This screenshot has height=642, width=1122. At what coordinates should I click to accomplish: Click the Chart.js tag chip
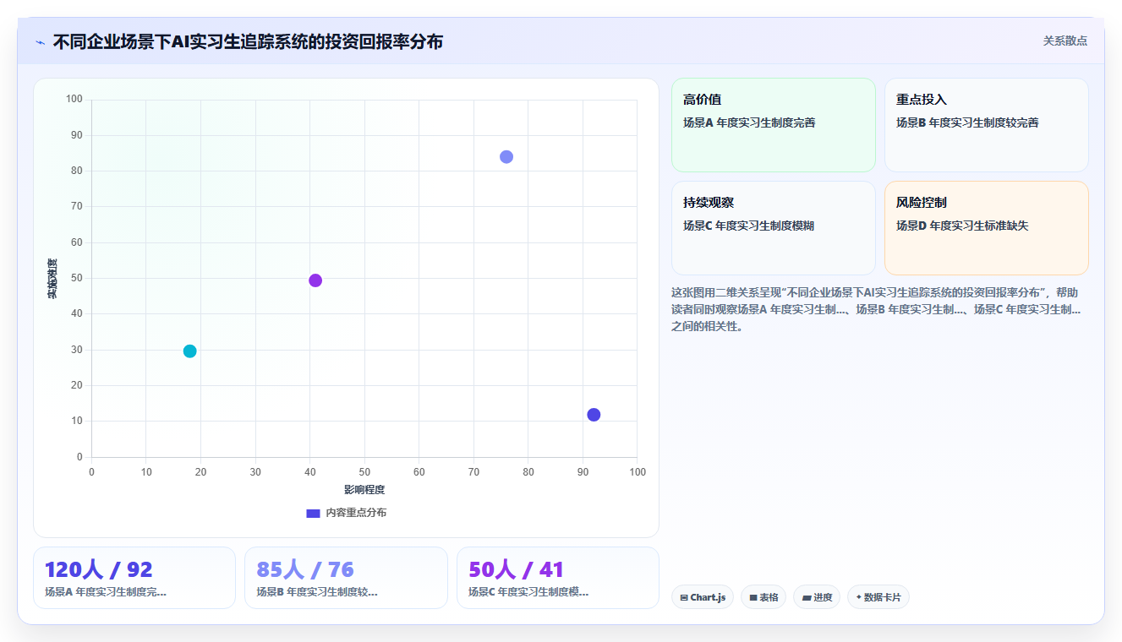pos(703,597)
